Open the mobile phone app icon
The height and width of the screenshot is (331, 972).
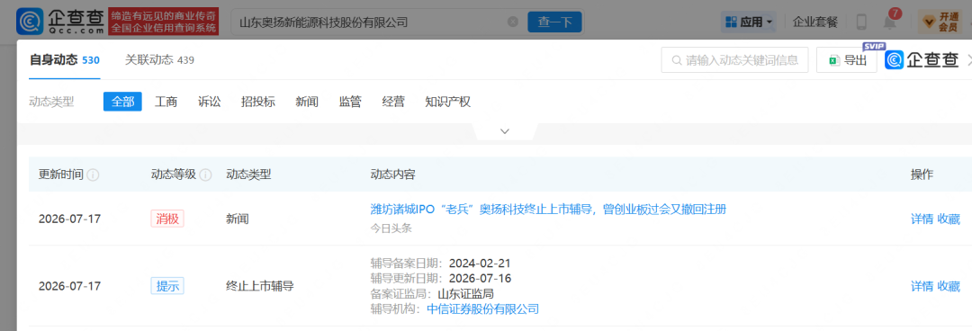tap(861, 22)
